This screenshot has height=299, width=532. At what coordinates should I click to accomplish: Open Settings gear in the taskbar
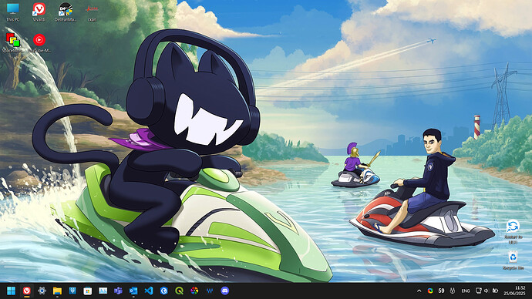(x=42, y=291)
